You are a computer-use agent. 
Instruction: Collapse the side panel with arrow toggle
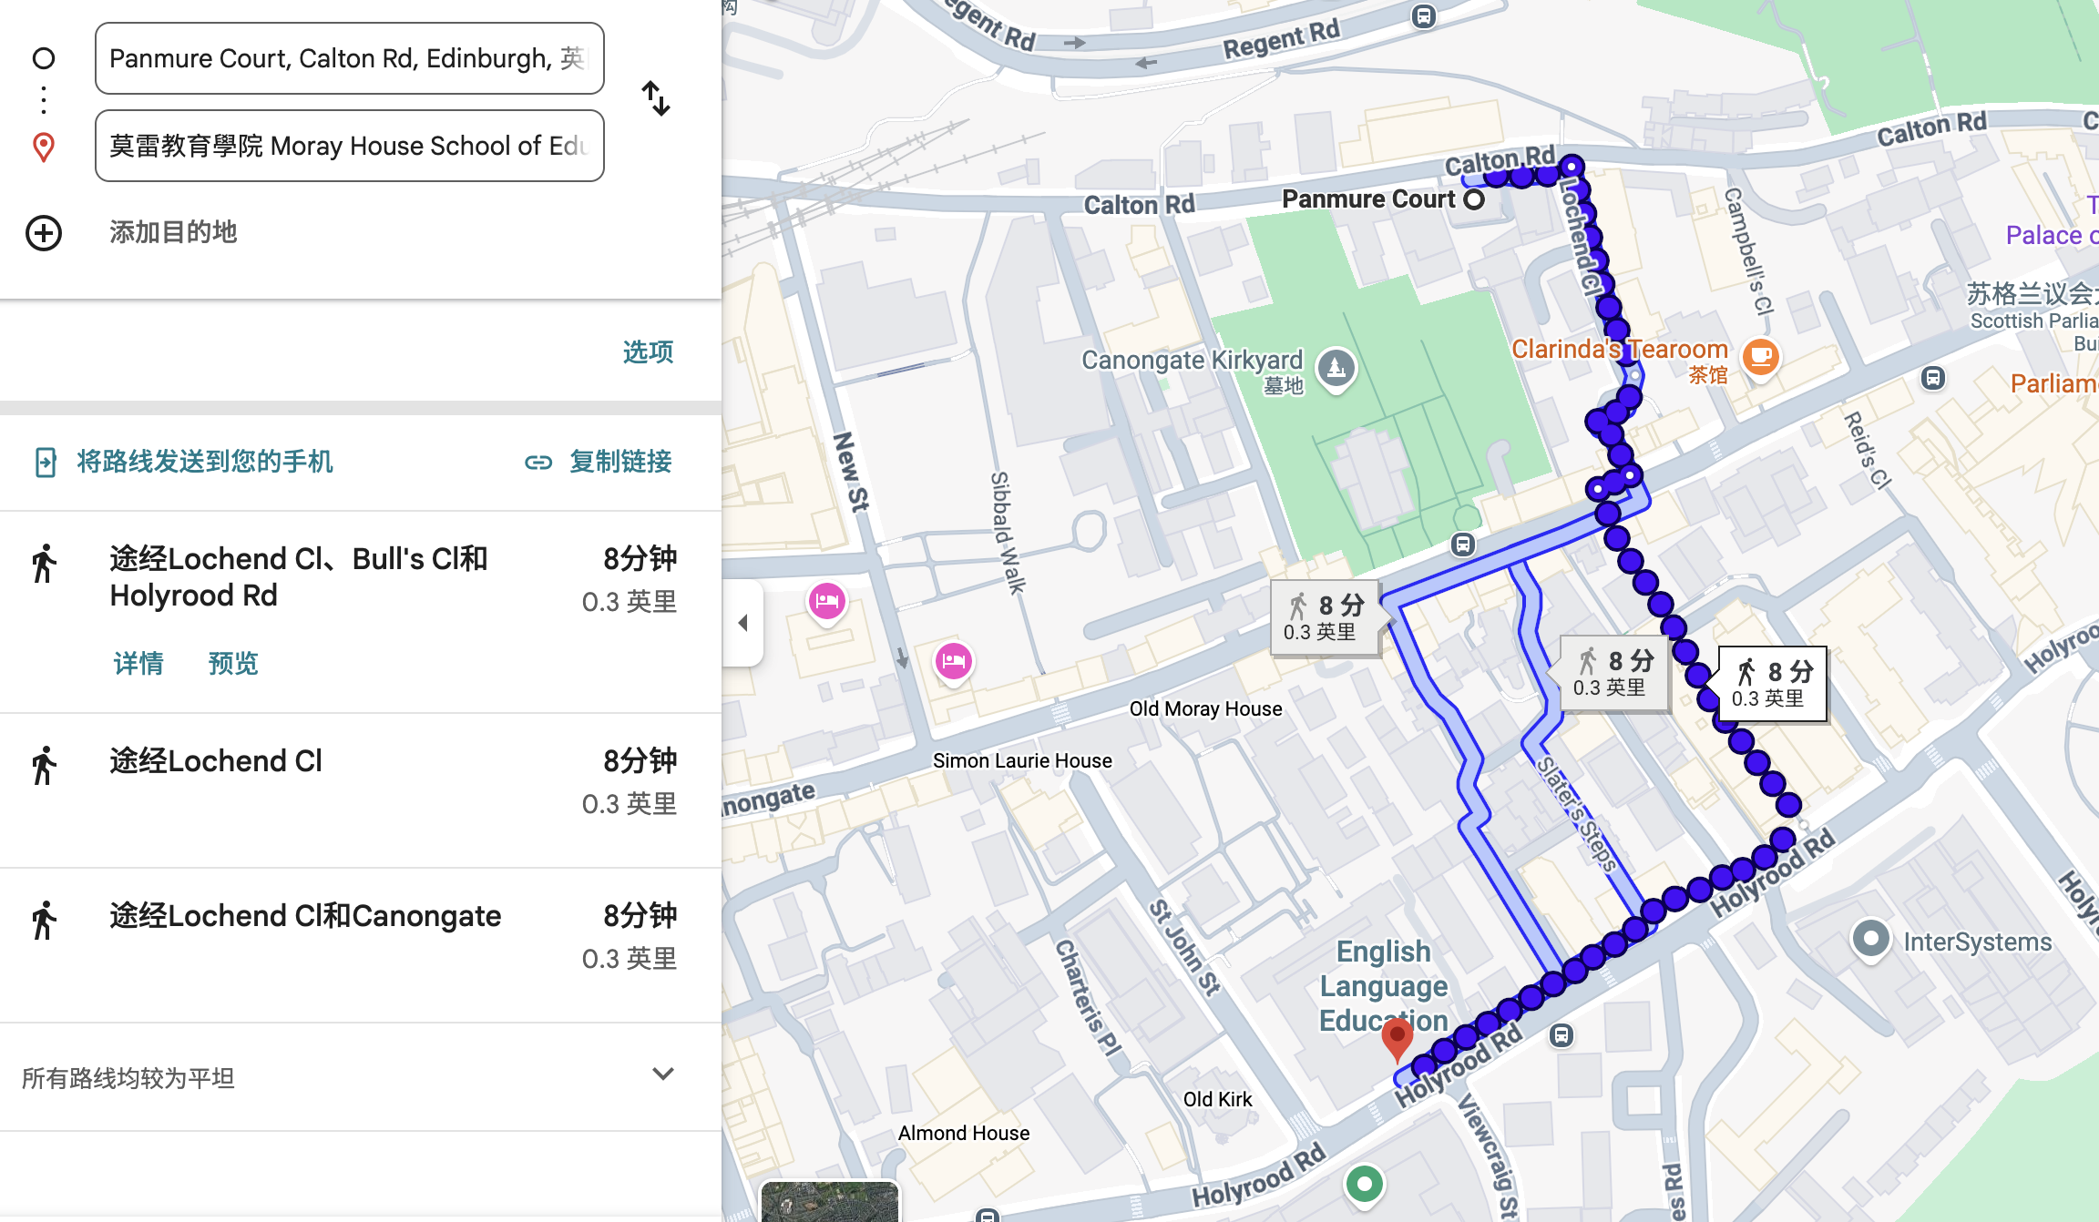[x=742, y=623]
